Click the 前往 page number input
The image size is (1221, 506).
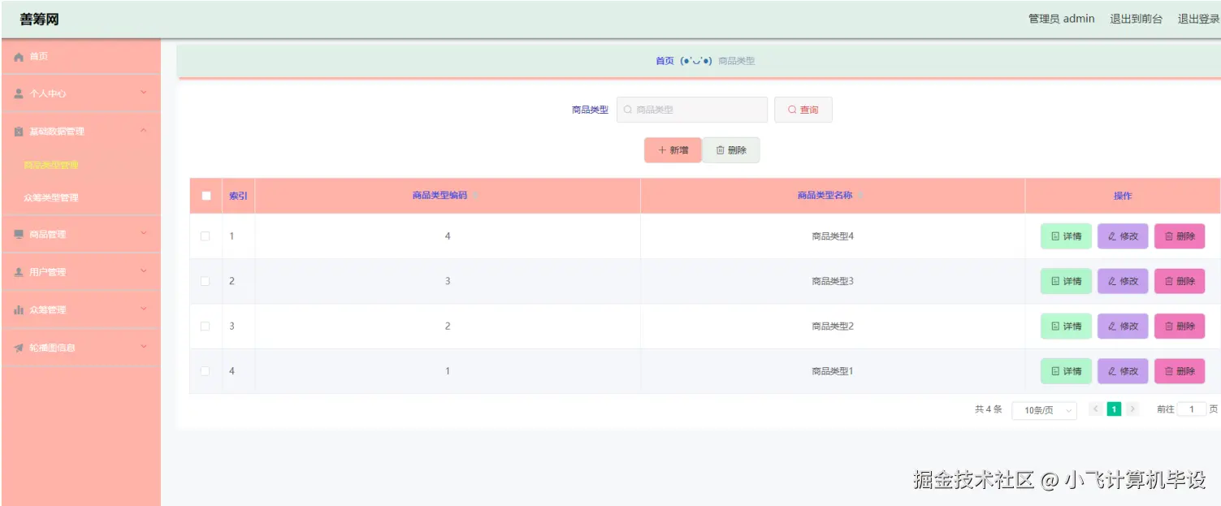pos(1192,409)
